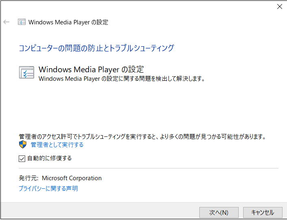
Task: Click the horizontal separator line above 発行元
Action: click(x=149, y=168)
